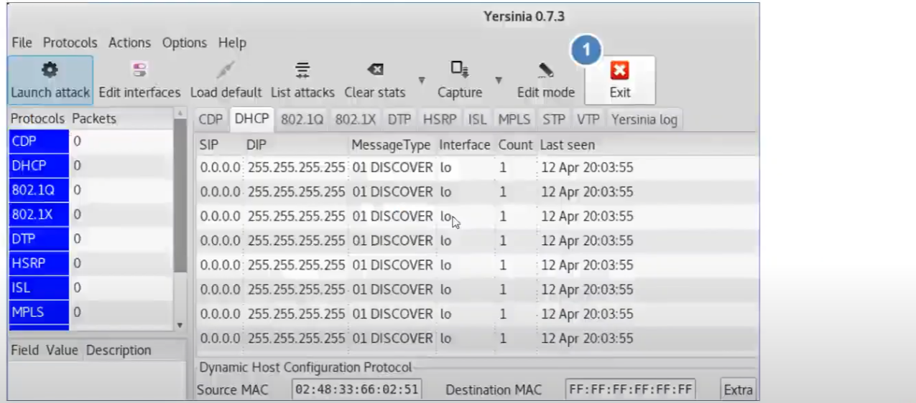The height and width of the screenshot is (403, 916).
Task: Switch to the MPLS tab
Action: pos(513,120)
